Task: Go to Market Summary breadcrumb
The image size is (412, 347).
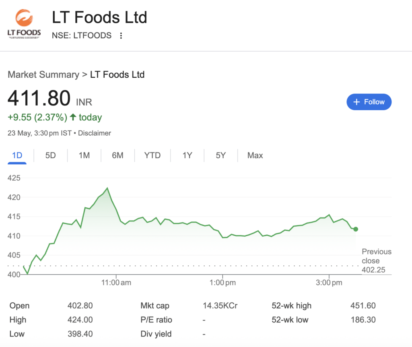Action: tap(43, 74)
